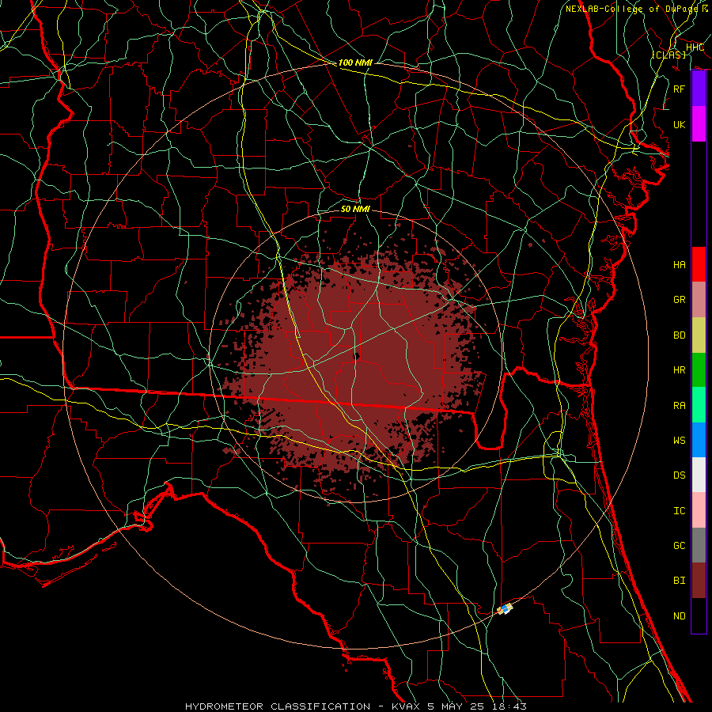The image size is (712, 712).
Task: Pick the gray GC legend swatch
Action: 699,545
